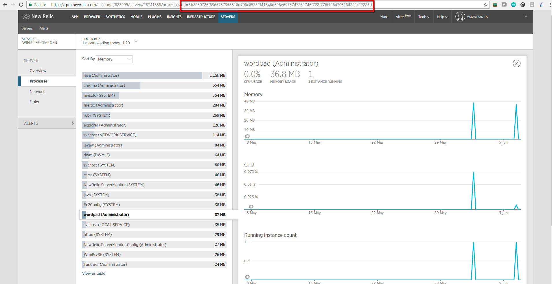Select the SERVERS tab
Image resolution: width=552 pixels, height=284 pixels.
(228, 17)
